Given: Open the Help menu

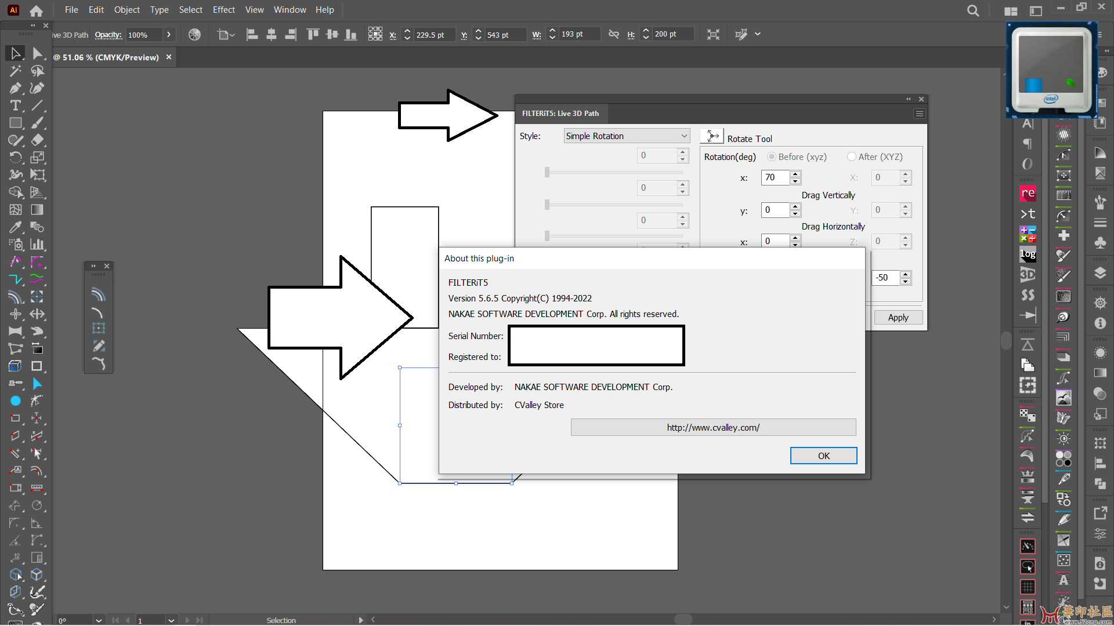Looking at the screenshot, I should (x=324, y=10).
